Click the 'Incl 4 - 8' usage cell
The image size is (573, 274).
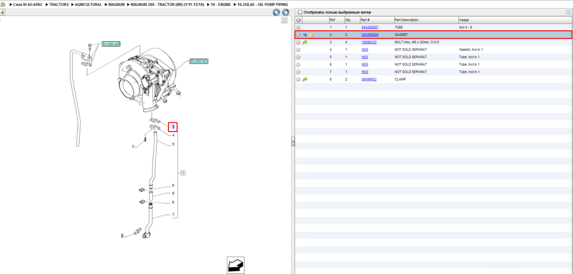(466, 27)
